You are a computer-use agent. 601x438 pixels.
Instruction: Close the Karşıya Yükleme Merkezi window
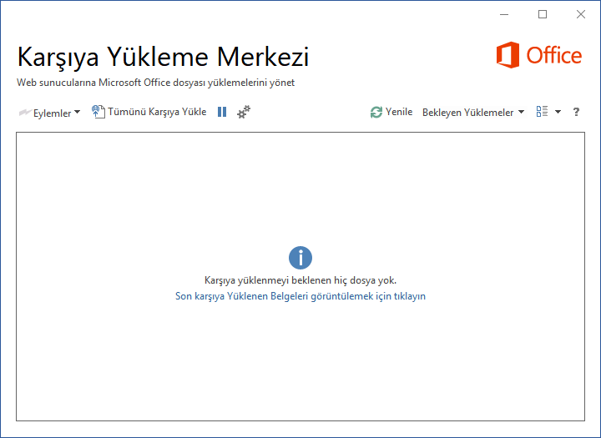pyautogui.click(x=581, y=14)
